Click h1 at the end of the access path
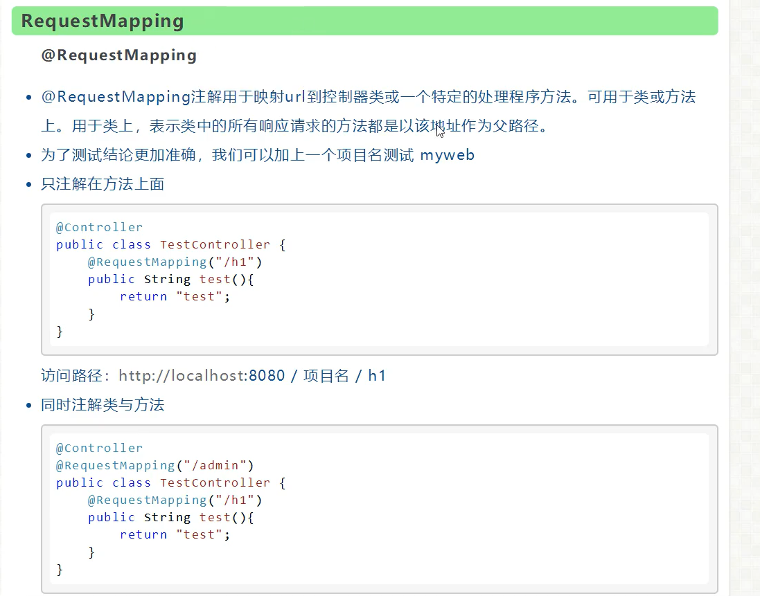This screenshot has width=760, height=596. point(377,376)
